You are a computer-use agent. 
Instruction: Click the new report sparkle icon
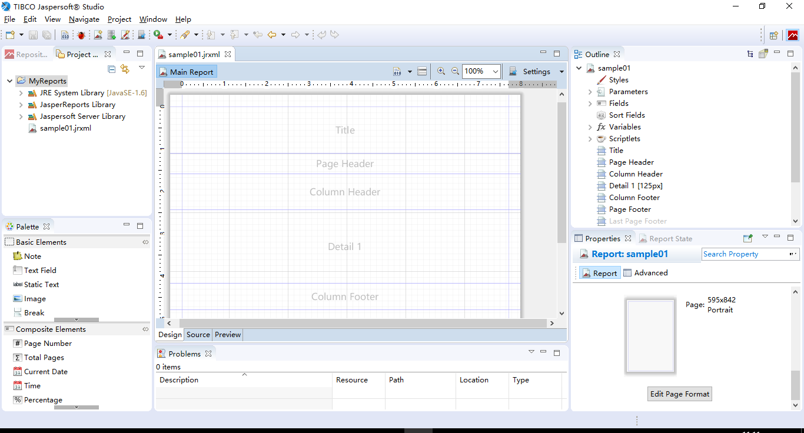pyautogui.click(x=98, y=35)
